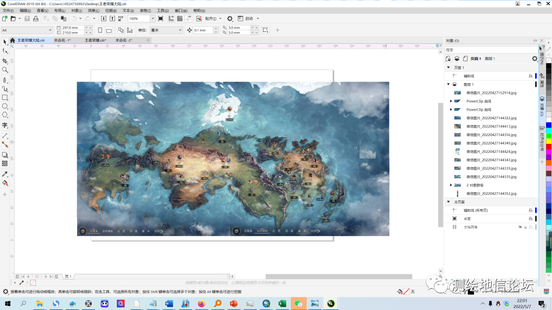Collapse the 主页面 tree node
The image size is (552, 310).
449,202
